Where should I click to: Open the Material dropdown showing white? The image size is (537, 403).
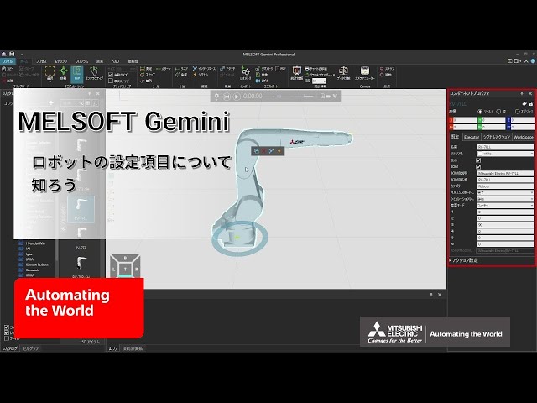[505, 154]
